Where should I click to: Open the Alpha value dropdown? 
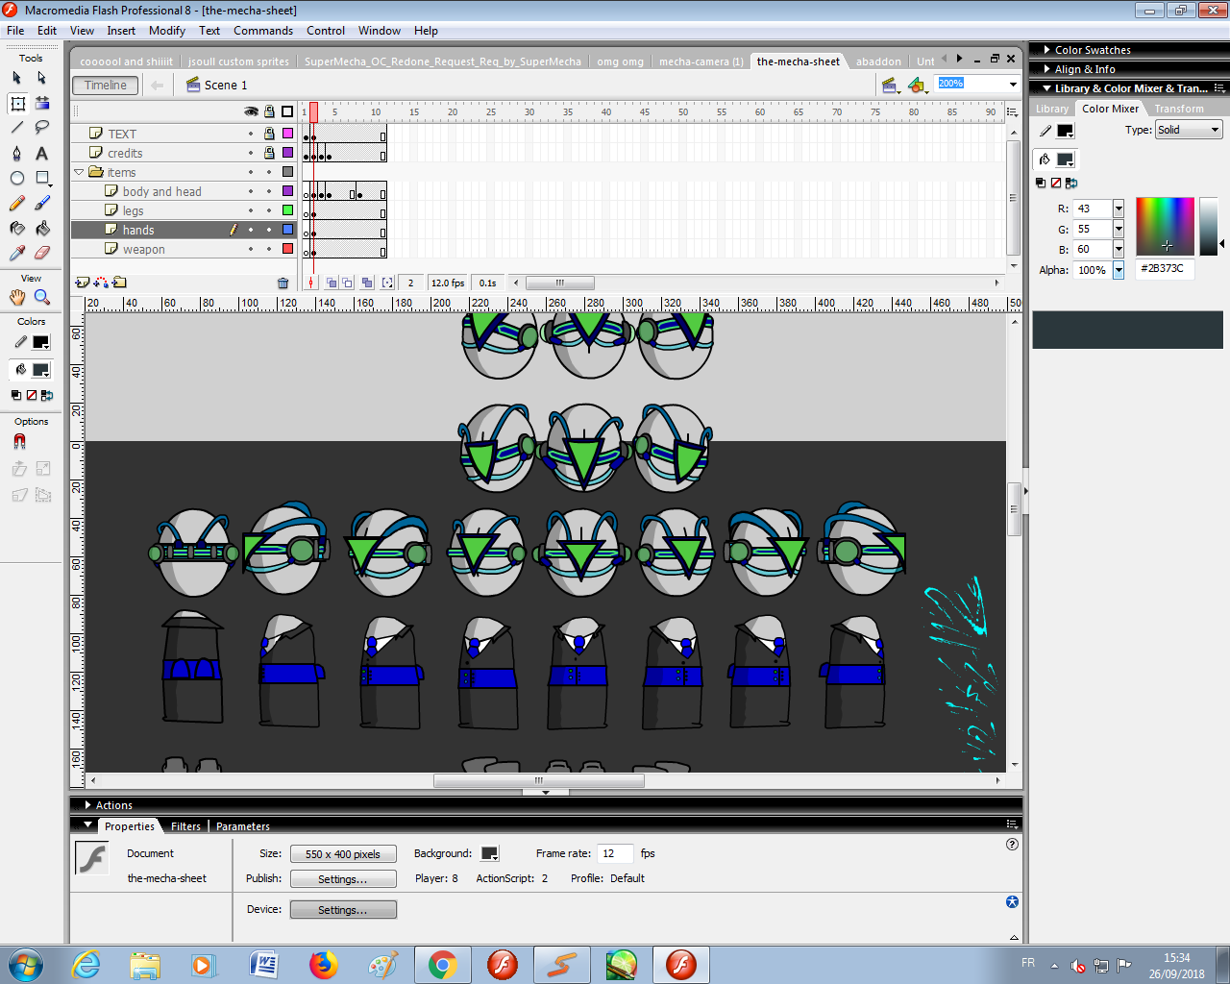1119,270
